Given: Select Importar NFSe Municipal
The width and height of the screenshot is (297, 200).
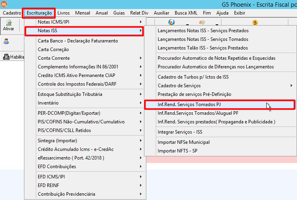Looking at the screenshot, I should pyautogui.click(x=221, y=142).
